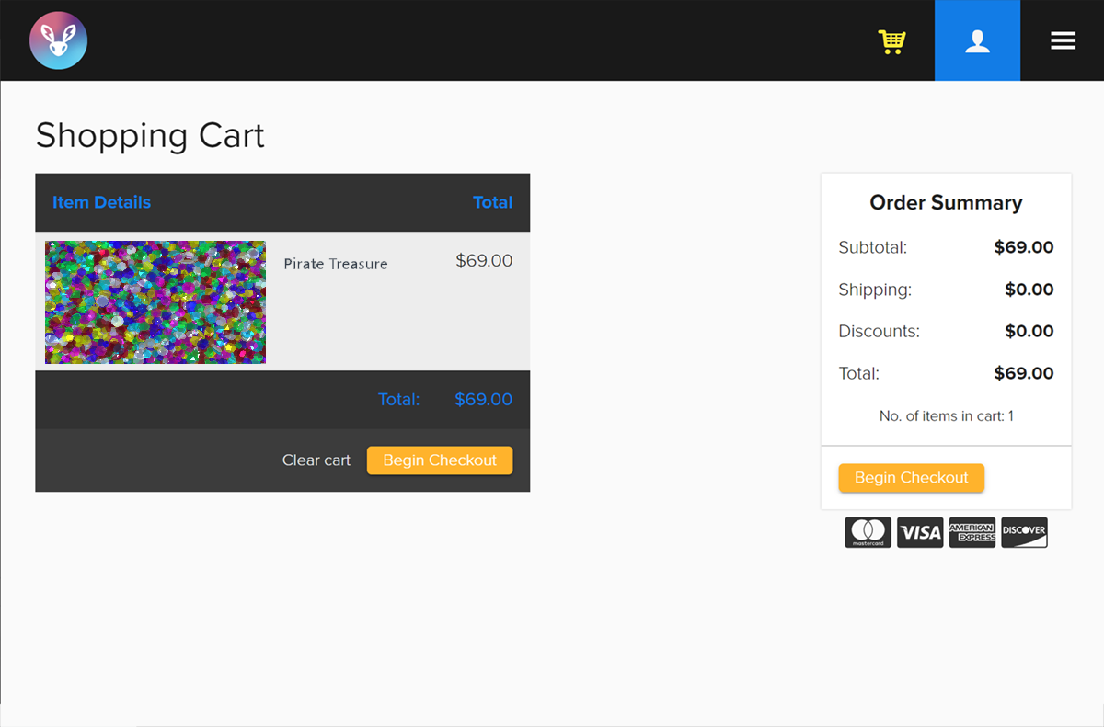Click the Order Summary heading
Image resolution: width=1104 pixels, height=727 pixels.
point(946,203)
